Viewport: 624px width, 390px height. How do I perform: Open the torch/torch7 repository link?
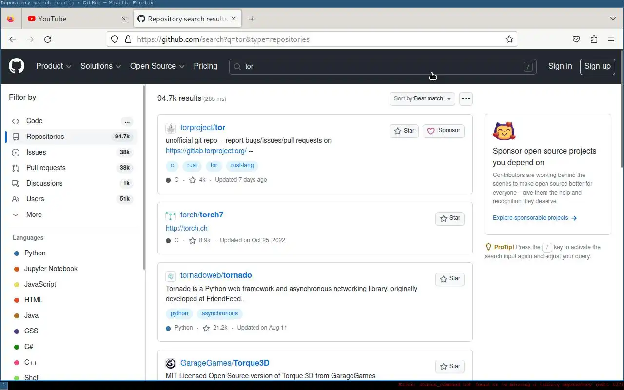(x=202, y=215)
